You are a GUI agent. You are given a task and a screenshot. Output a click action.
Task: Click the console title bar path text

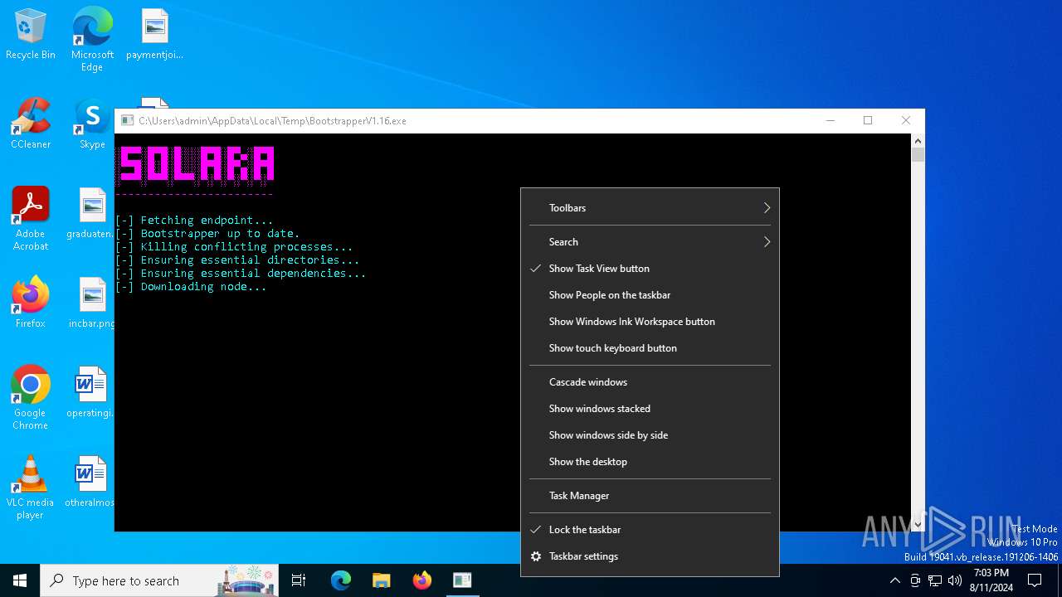pyautogui.click(x=272, y=121)
